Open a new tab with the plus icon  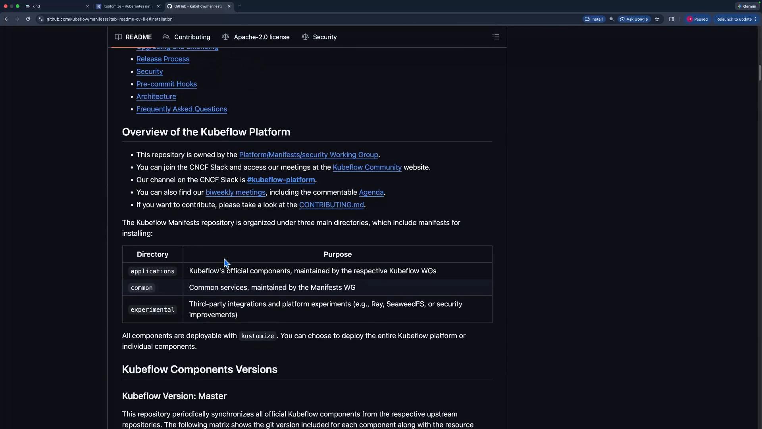240,6
